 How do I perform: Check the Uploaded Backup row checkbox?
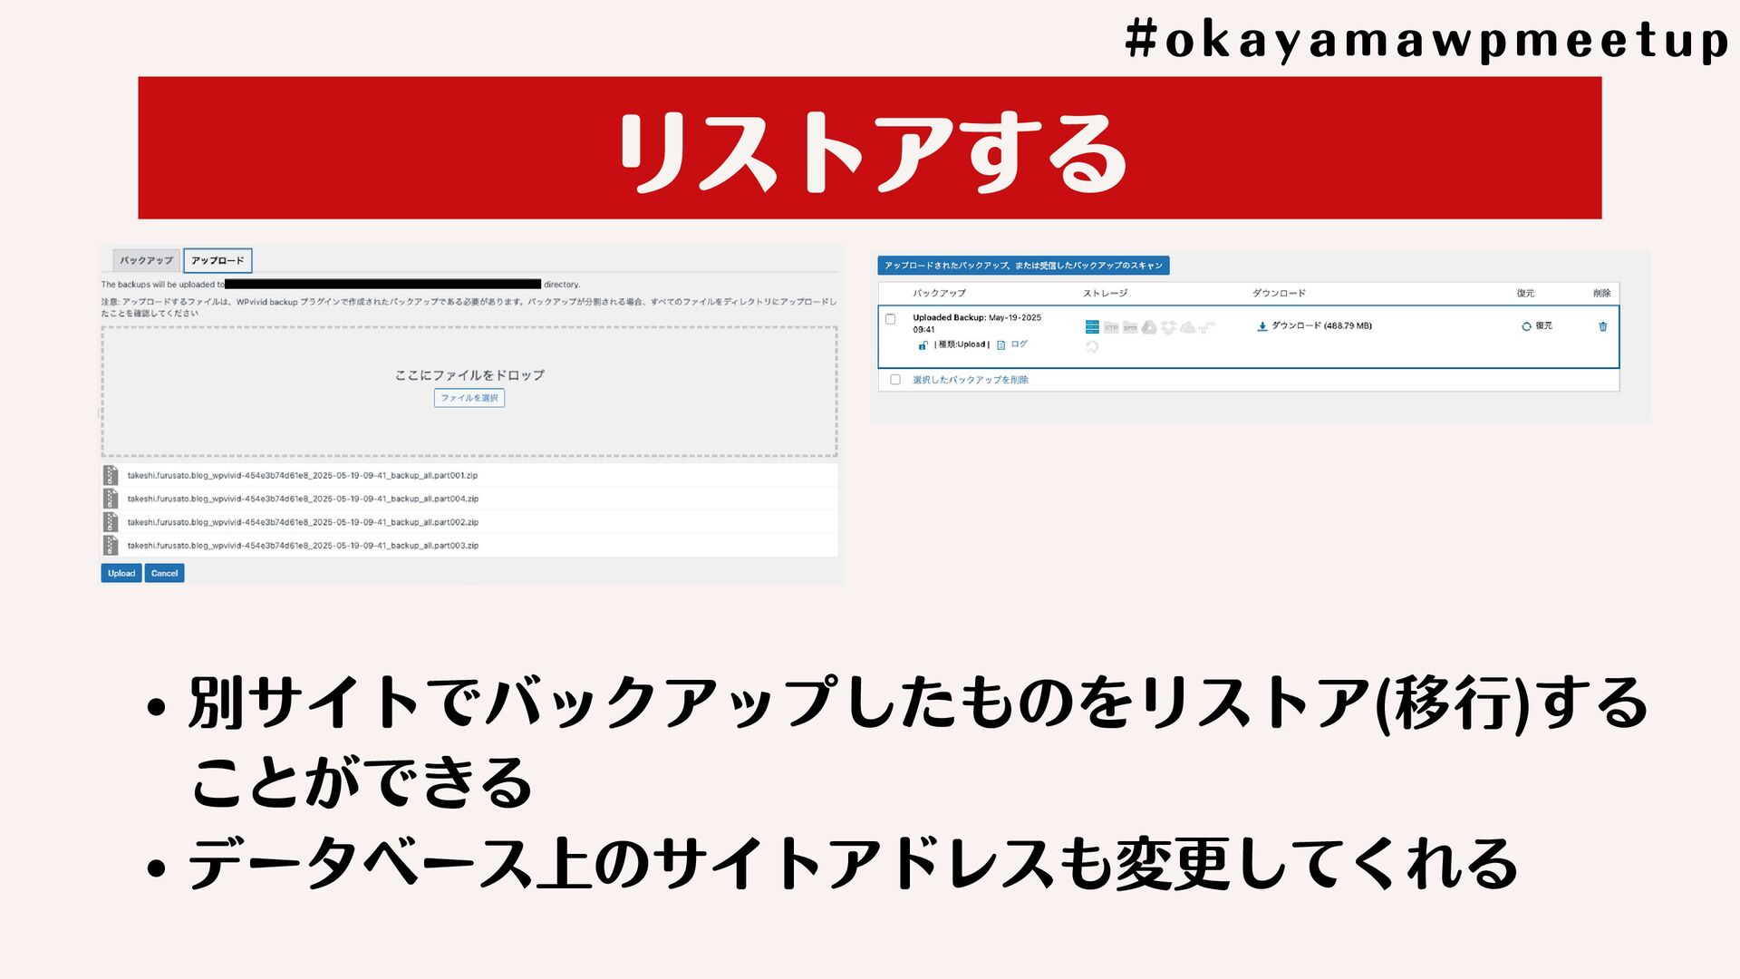(890, 319)
